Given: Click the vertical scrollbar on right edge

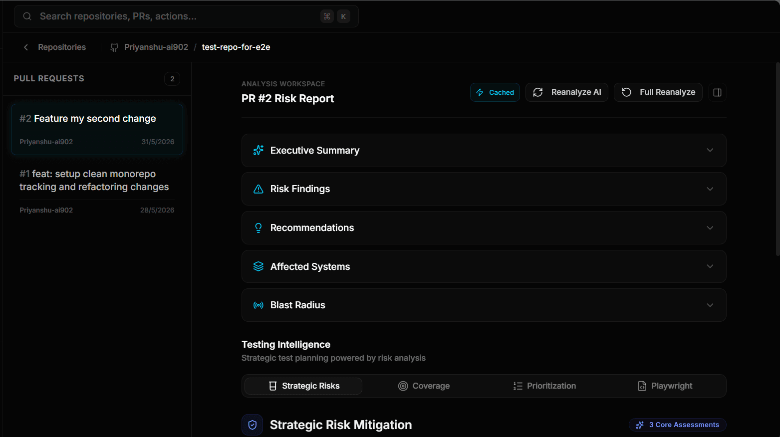Looking at the screenshot, I should coord(778,160).
